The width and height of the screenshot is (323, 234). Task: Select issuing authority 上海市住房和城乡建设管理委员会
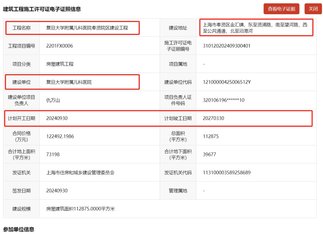coord(80,173)
